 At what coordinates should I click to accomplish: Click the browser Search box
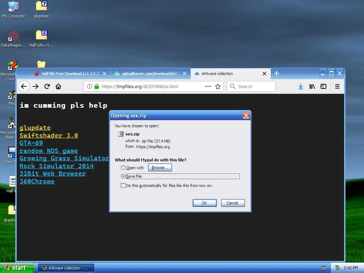(x=251, y=86)
